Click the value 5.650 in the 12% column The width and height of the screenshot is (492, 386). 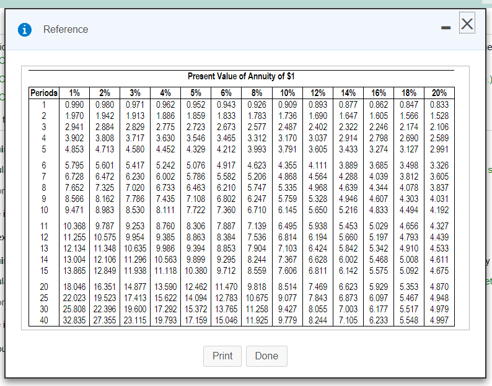click(x=318, y=210)
